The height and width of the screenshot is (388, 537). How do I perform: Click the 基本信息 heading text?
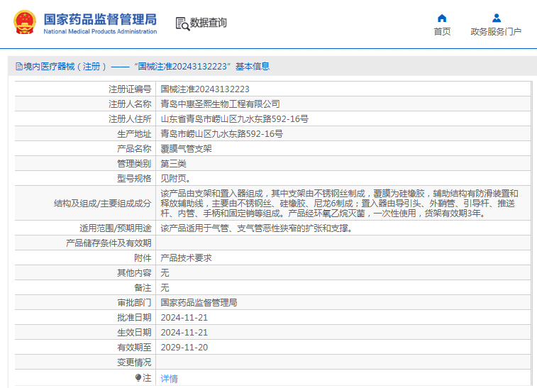tap(253, 67)
